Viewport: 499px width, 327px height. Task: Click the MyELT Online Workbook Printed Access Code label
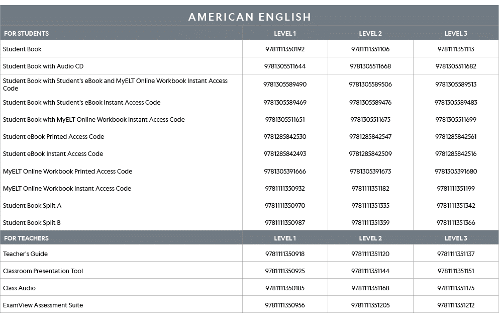68,172
